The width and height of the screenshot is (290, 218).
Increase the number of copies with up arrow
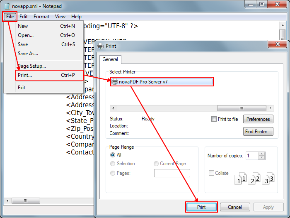[x=262, y=154]
